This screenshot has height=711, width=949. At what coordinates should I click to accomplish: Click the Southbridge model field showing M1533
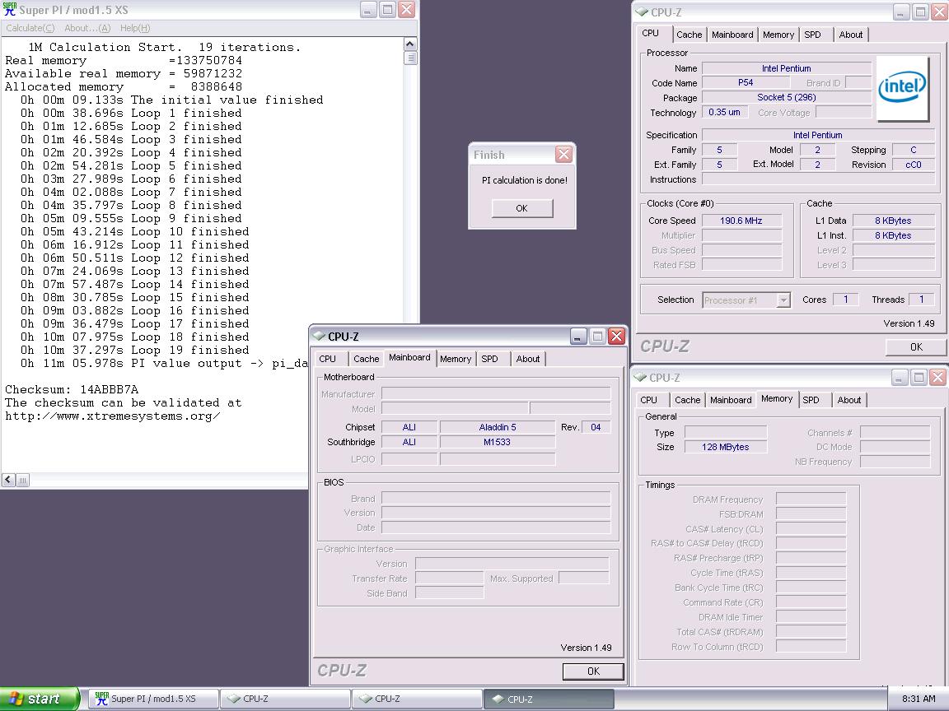pos(498,442)
